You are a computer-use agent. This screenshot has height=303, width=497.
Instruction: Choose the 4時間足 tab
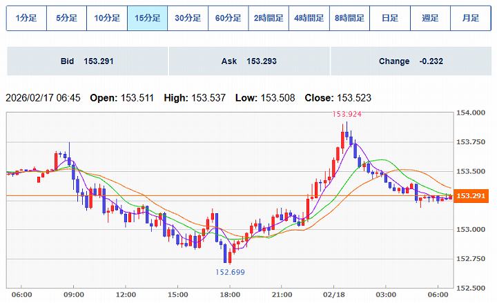pos(309,19)
